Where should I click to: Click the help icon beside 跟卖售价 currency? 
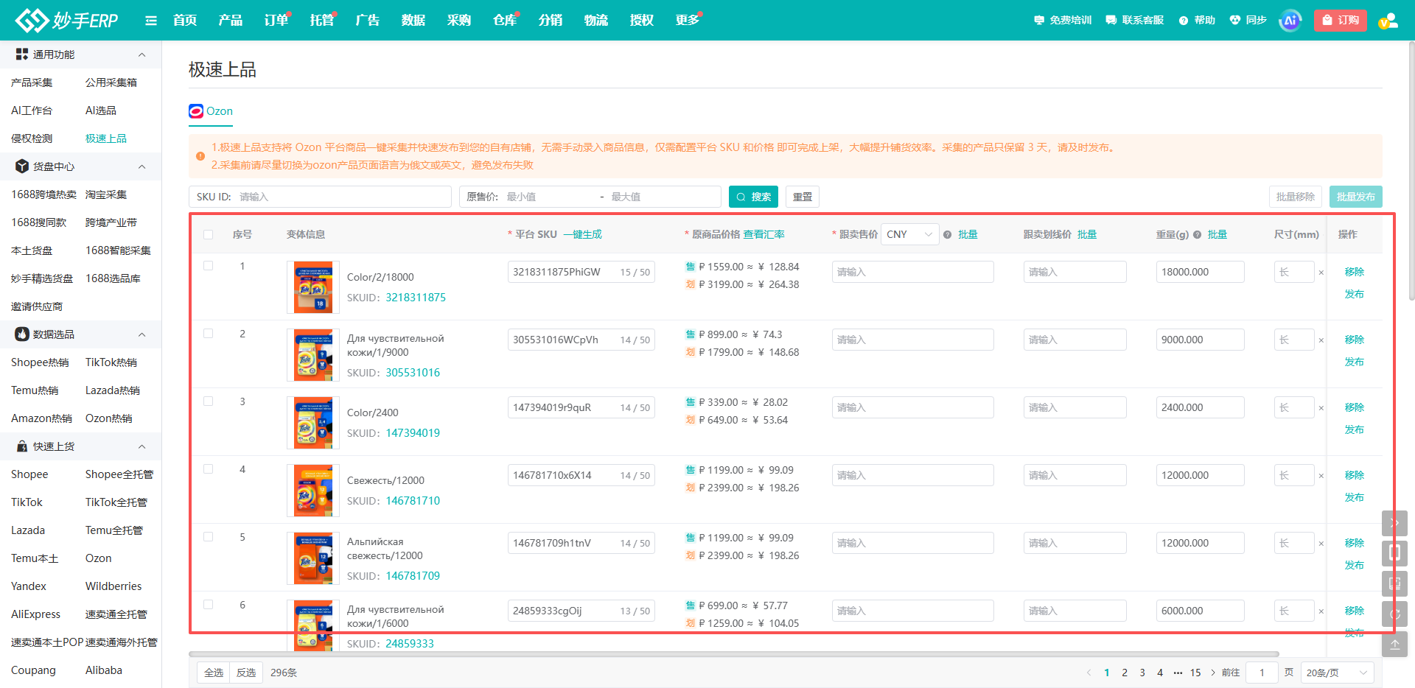[948, 235]
